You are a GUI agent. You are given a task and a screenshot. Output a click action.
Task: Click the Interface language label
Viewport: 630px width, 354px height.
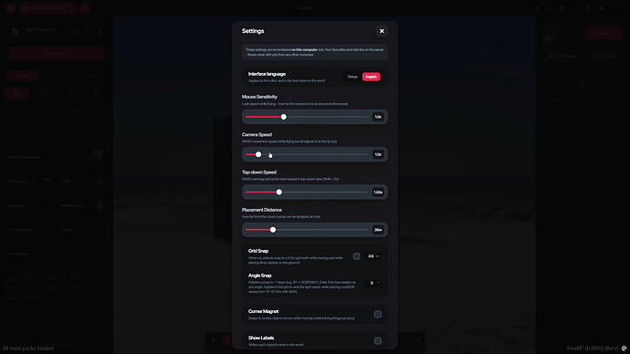tap(267, 74)
